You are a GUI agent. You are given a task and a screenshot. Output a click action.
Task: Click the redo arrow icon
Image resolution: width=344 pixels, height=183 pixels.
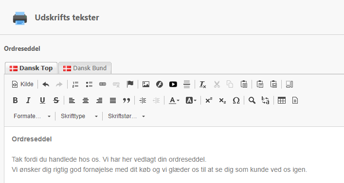(59, 84)
